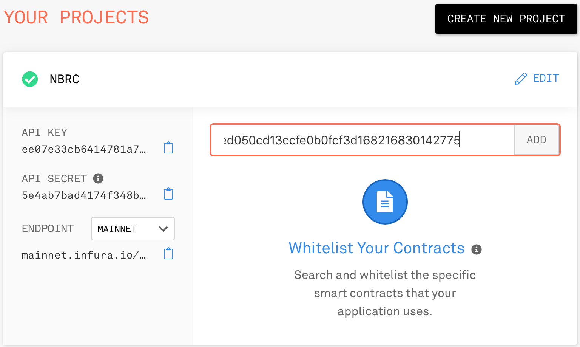Click the NBRC project name
The height and width of the screenshot is (347, 580).
pos(65,79)
